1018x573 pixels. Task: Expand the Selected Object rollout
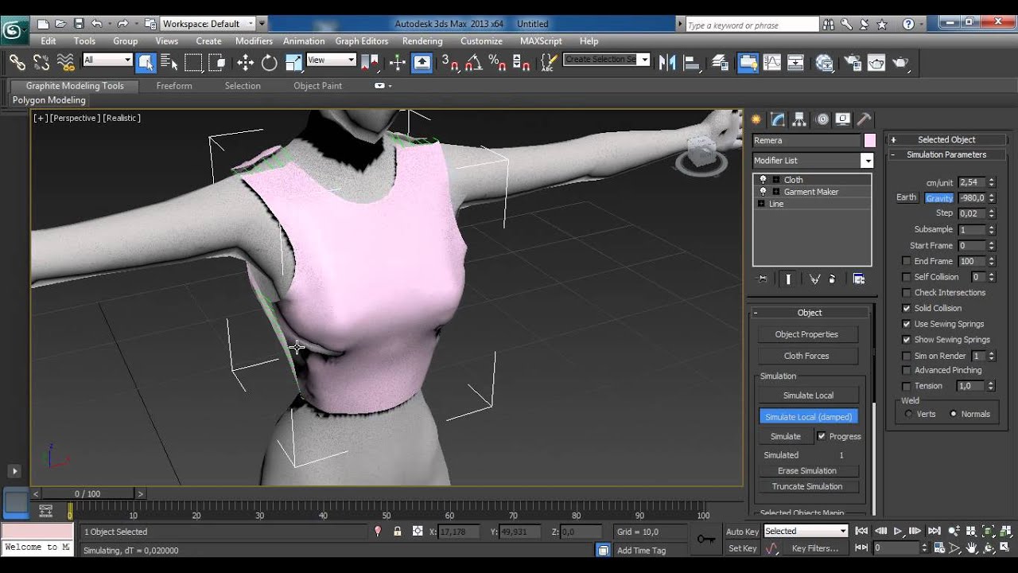pos(946,139)
